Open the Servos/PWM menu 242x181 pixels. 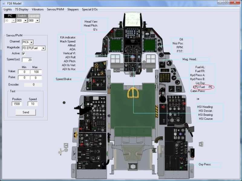tap(55, 9)
